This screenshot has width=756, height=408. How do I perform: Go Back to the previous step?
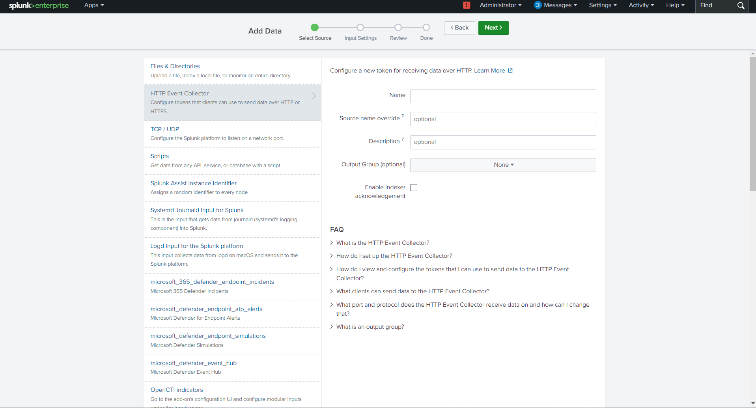click(459, 28)
